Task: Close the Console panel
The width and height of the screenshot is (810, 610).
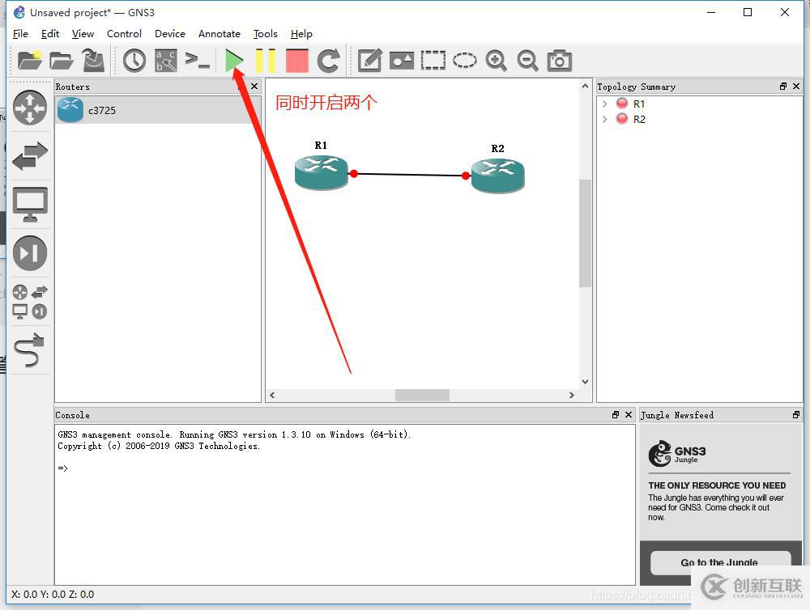Action: coord(629,414)
